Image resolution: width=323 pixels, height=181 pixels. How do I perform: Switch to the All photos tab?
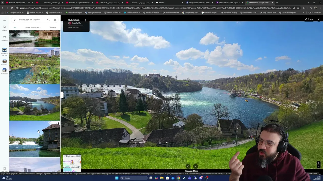(15, 27)
